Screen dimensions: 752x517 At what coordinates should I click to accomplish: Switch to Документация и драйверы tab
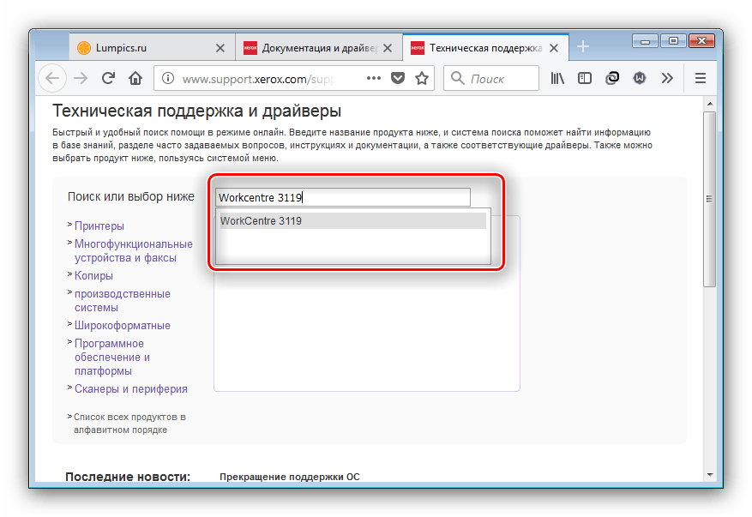313,48
